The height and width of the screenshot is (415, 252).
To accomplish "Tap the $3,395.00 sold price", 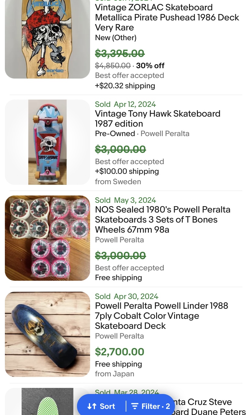I will (120, 54).
